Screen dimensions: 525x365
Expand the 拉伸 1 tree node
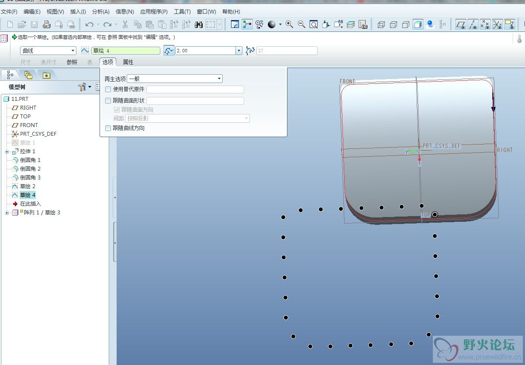pyautogui.click(x=7, y=152)
